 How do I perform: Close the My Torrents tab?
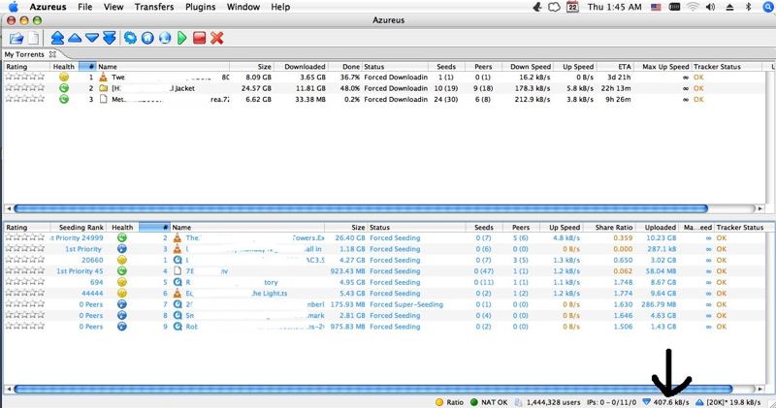53,54
